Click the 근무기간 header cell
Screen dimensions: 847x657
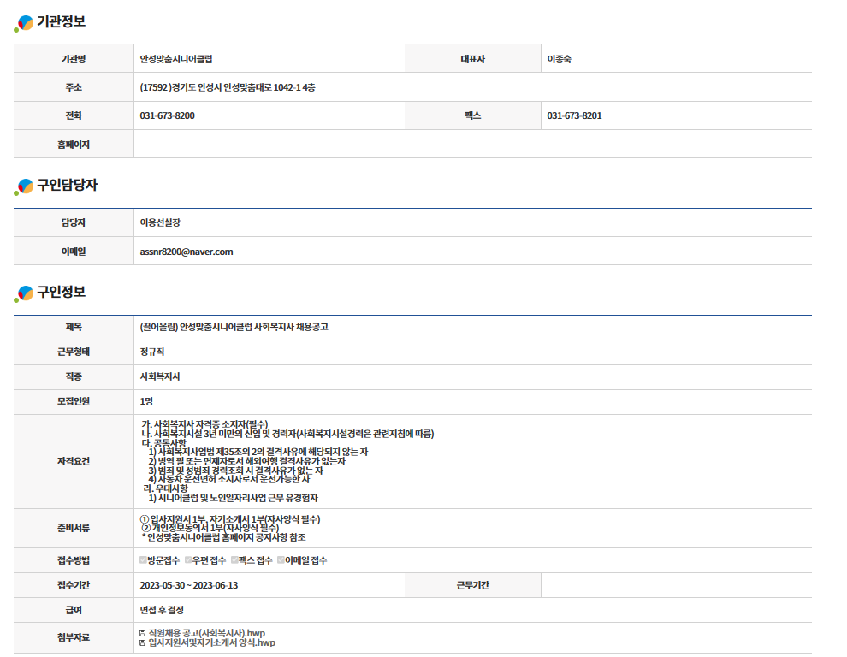point(472,585)
